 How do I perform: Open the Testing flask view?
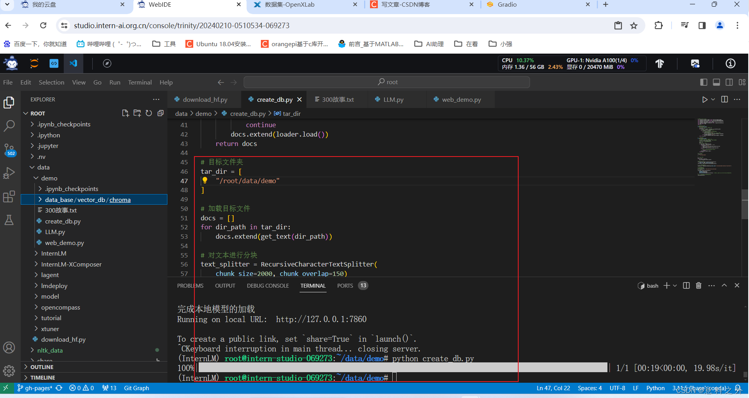(9, 220)
